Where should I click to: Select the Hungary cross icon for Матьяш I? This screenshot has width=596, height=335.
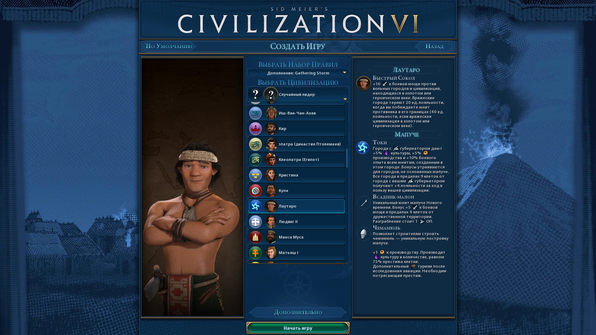(255, 253)
